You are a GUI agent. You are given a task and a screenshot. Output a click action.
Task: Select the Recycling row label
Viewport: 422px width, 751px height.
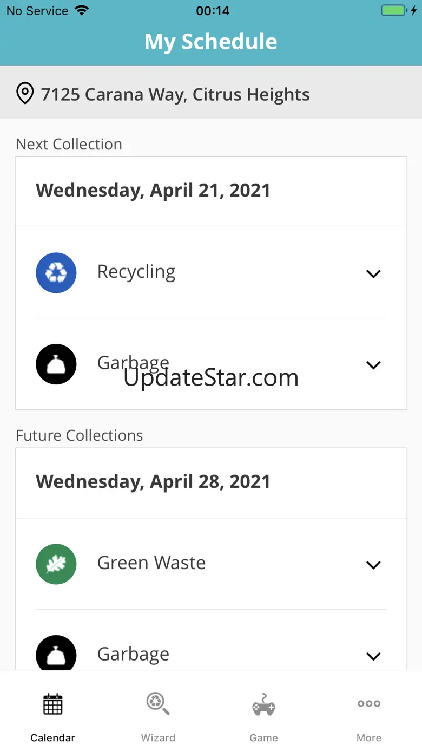click(x=136, y=272)
